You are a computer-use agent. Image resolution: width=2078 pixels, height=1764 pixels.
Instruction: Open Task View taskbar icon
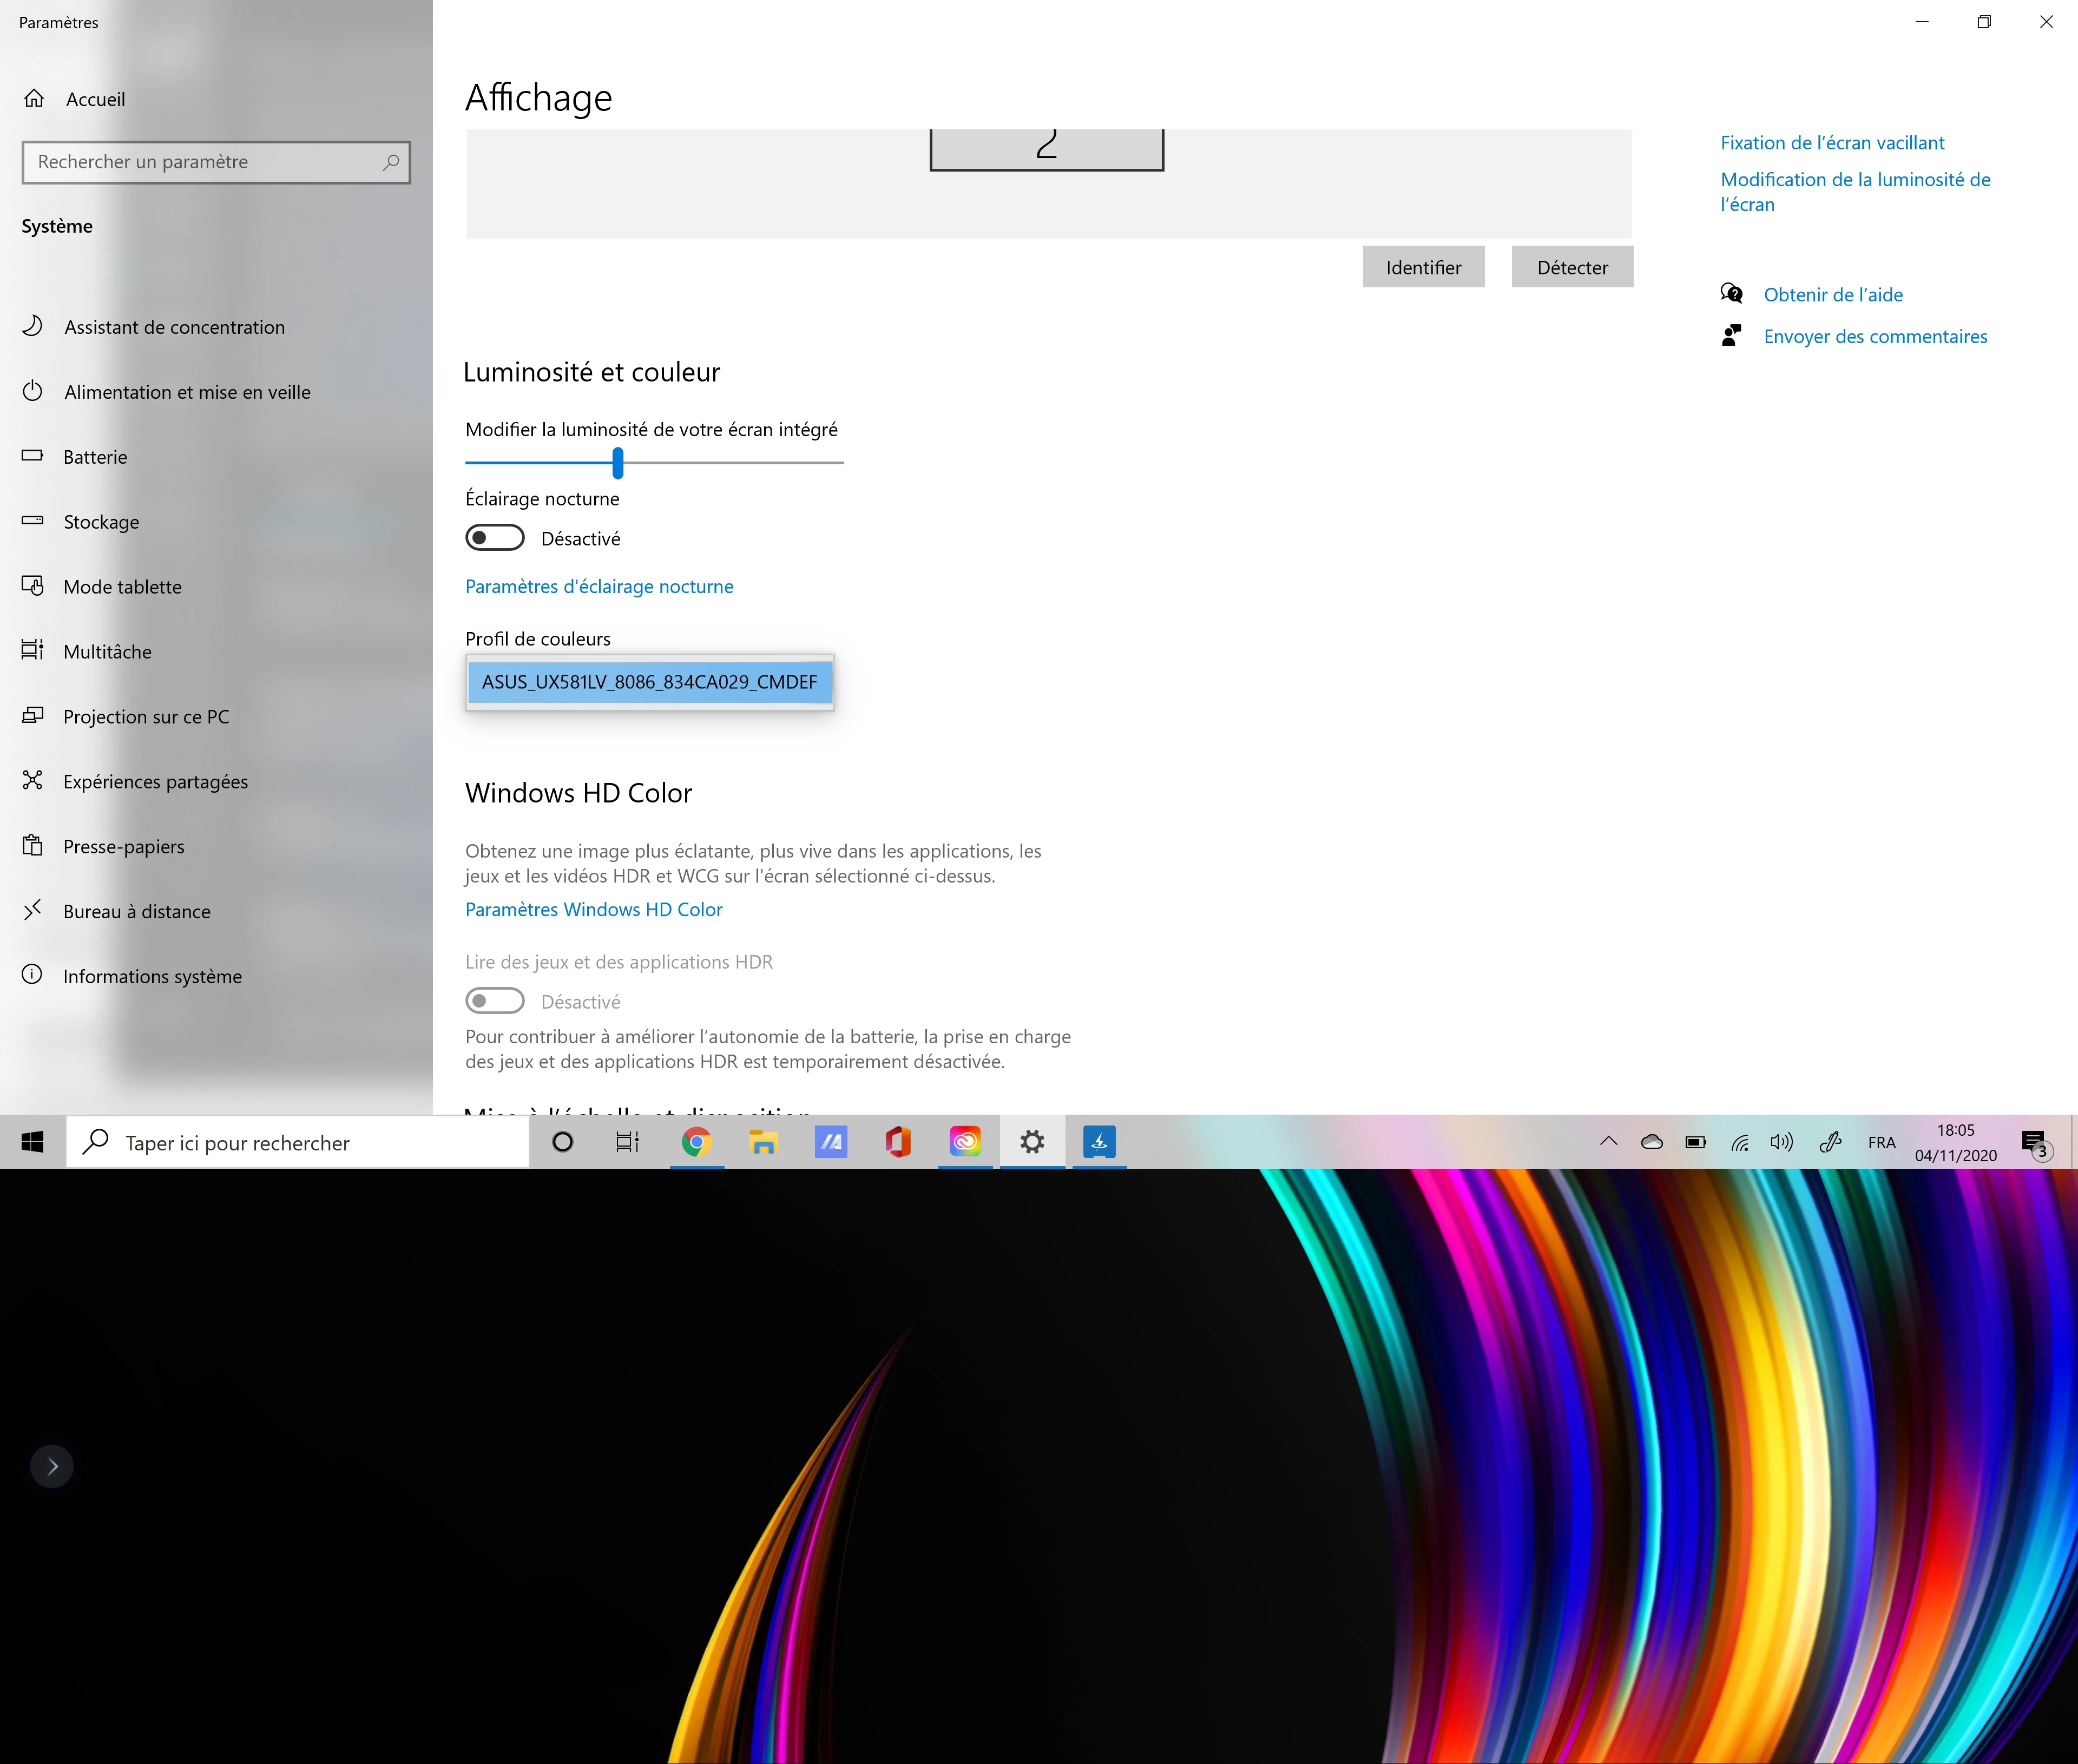(628, 1142)
